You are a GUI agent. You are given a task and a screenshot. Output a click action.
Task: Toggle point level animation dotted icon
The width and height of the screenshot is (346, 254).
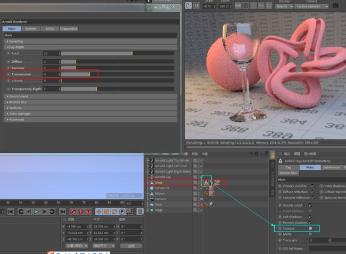pos(129,211)
